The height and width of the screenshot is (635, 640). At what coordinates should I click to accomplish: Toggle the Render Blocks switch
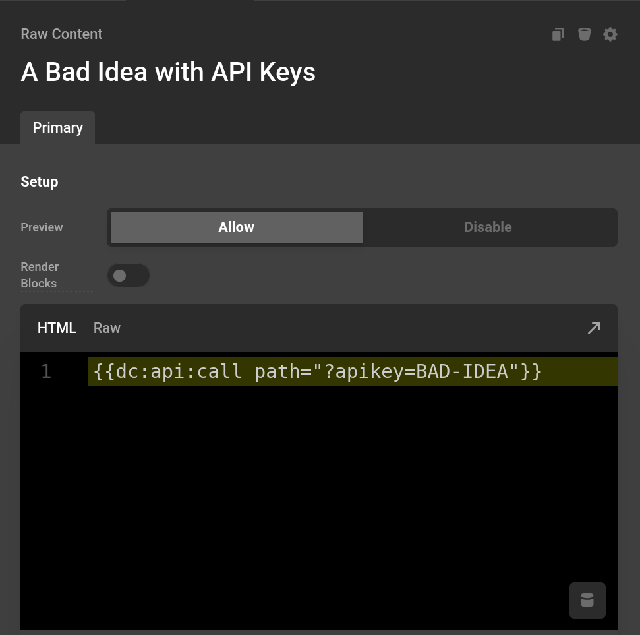pos(128,275)
